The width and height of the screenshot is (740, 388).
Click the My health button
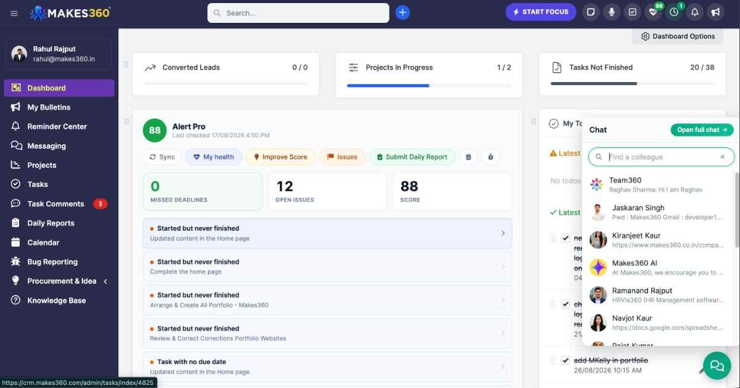[x=213, y=157]
